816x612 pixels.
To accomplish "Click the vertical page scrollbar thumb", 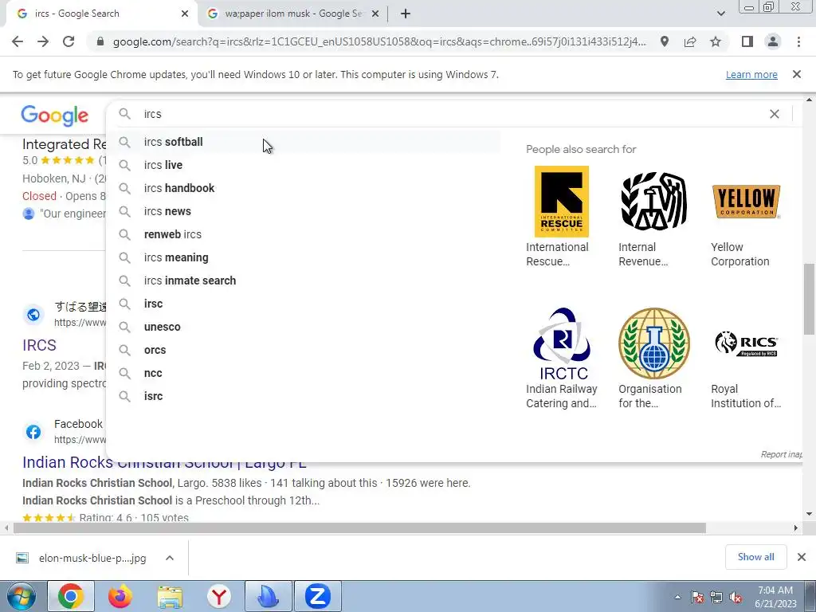I will pos(809,300).
